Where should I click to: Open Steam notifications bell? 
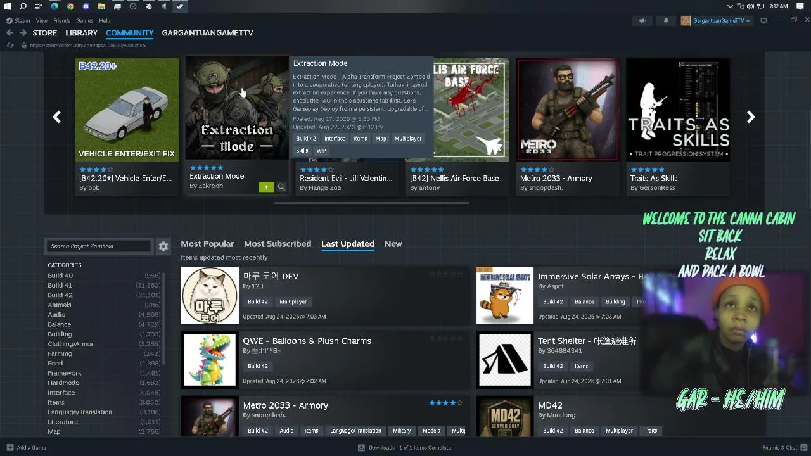click(666, 21)
